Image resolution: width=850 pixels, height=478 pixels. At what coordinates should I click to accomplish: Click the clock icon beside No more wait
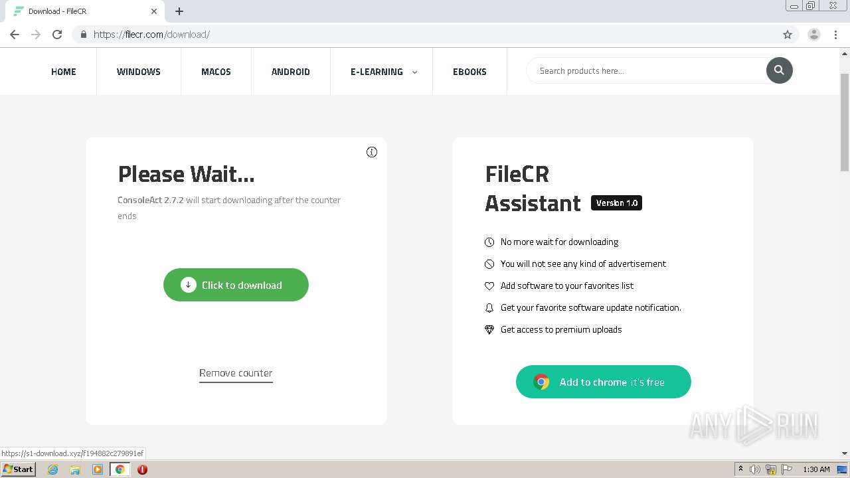pos(489,242)
